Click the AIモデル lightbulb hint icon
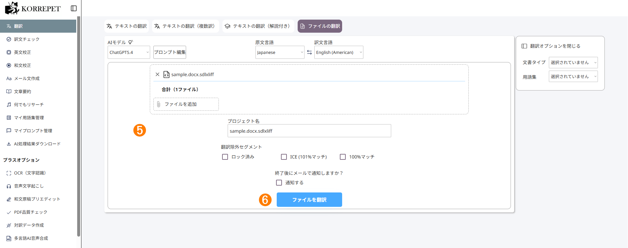628x248 pixels. coord(131,42)
